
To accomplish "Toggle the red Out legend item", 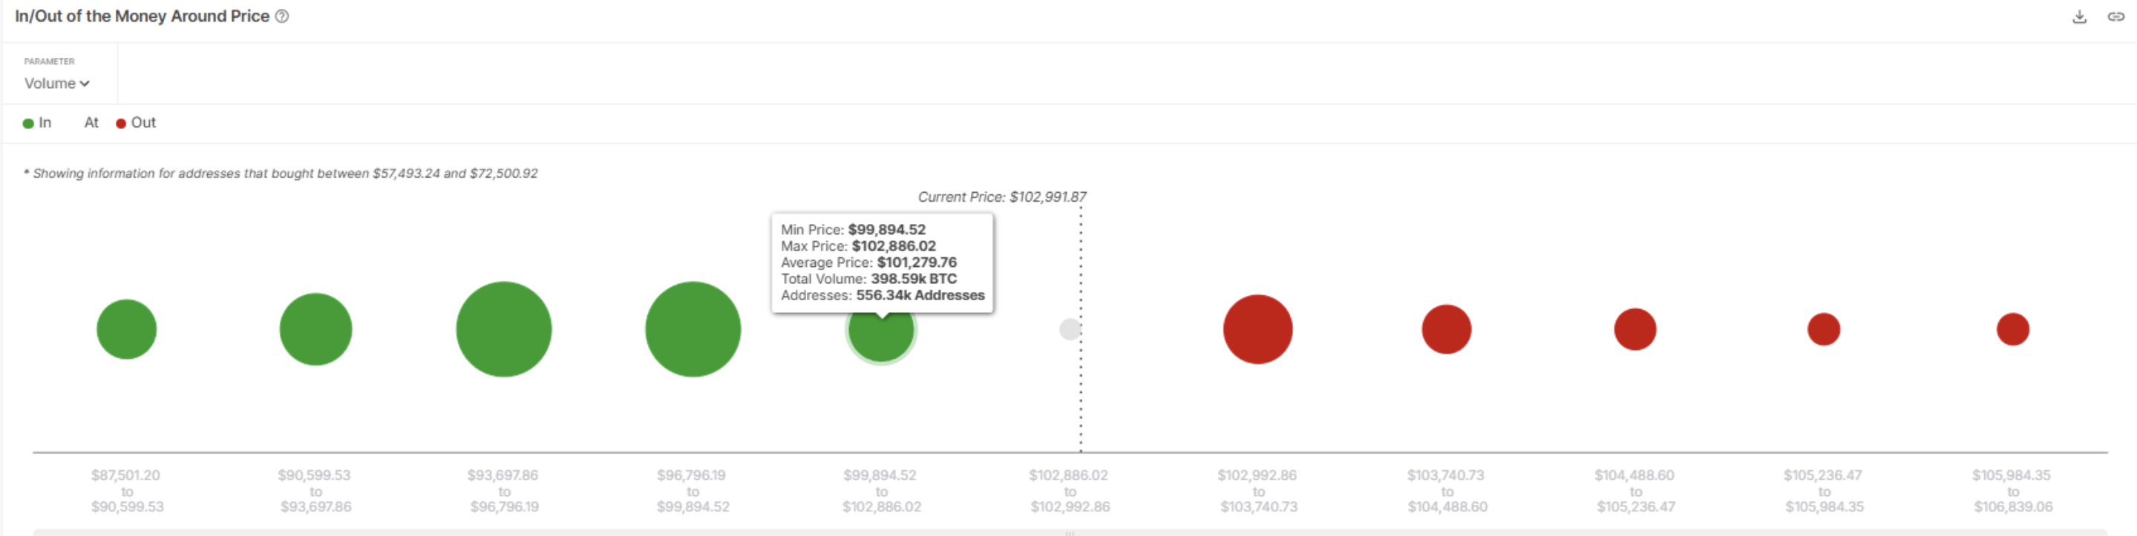I will pyautogui.click(x=136, y=122).
